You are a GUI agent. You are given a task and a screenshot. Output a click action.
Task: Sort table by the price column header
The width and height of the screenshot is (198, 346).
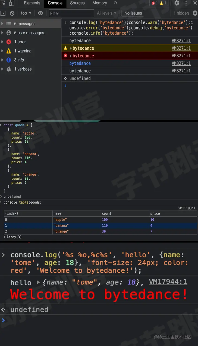[173, 213]
